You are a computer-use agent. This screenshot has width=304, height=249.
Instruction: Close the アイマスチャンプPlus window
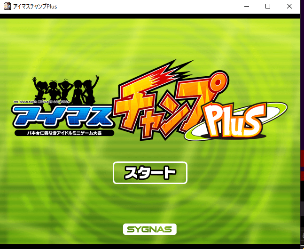pos(290,6)
